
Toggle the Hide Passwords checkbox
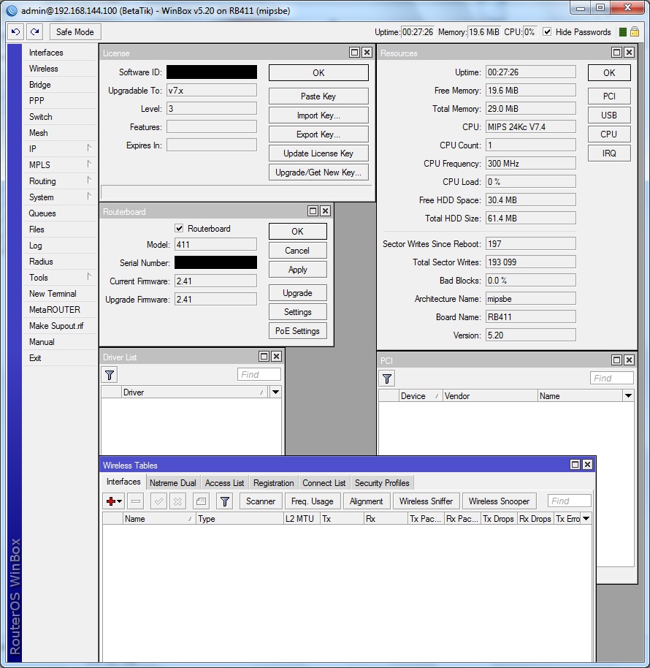[548, 32]
